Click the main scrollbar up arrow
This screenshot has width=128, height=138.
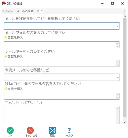pyautogui.click(x=125, y=16)
